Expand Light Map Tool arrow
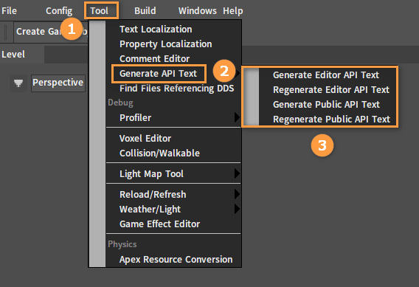Image resolution: width=419 pixels, height=287 pixels. tap(237, 173)
